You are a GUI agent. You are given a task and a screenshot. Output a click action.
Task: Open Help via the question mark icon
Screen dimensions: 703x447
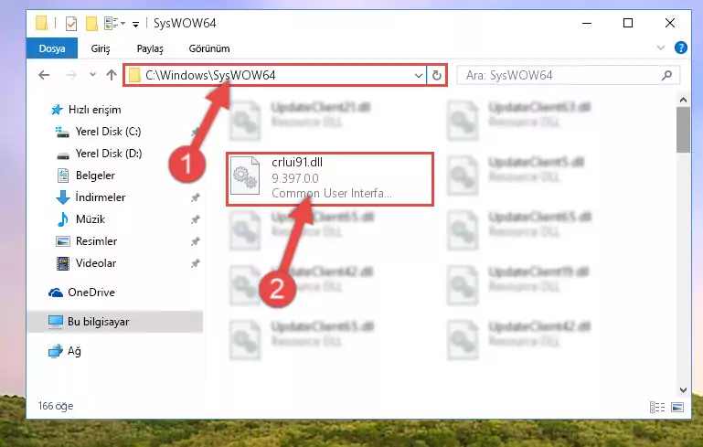(x=680, y=48)
